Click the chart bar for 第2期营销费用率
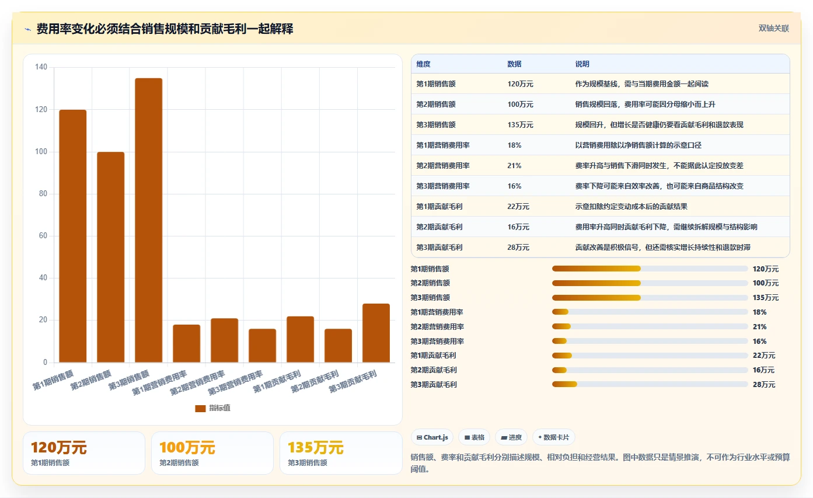The width and height of the screenshot is (813, 498). click(x=225, y=340)
